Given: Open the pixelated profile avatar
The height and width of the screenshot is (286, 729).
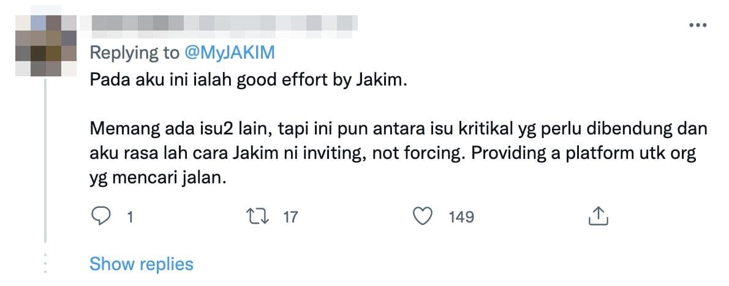Looking at the screenshot, I should [x=45, y=45].
